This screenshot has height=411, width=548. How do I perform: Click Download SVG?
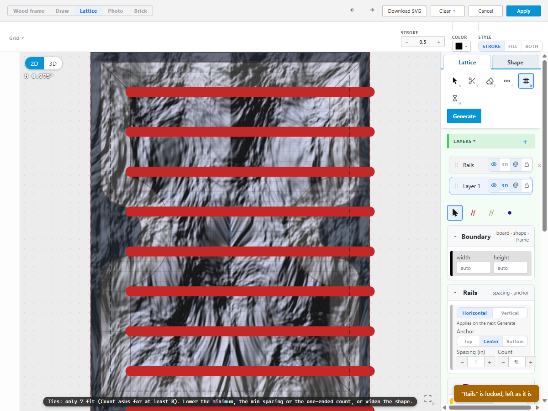405,11
